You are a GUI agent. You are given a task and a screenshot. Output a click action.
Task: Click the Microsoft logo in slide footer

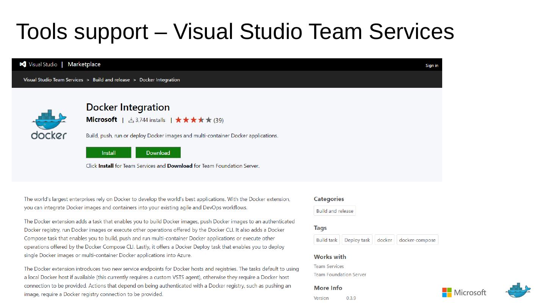[x=464, y=293]
